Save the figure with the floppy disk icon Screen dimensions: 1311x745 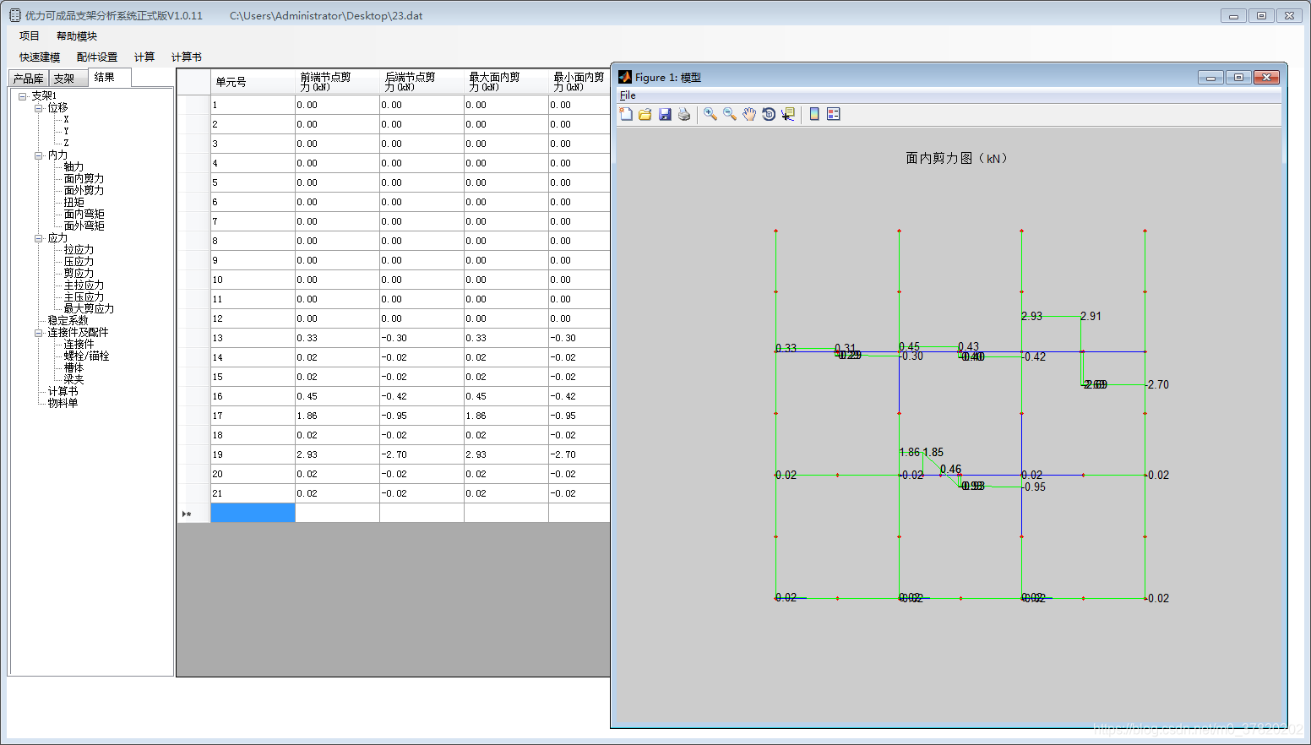[x=665, y=114]
